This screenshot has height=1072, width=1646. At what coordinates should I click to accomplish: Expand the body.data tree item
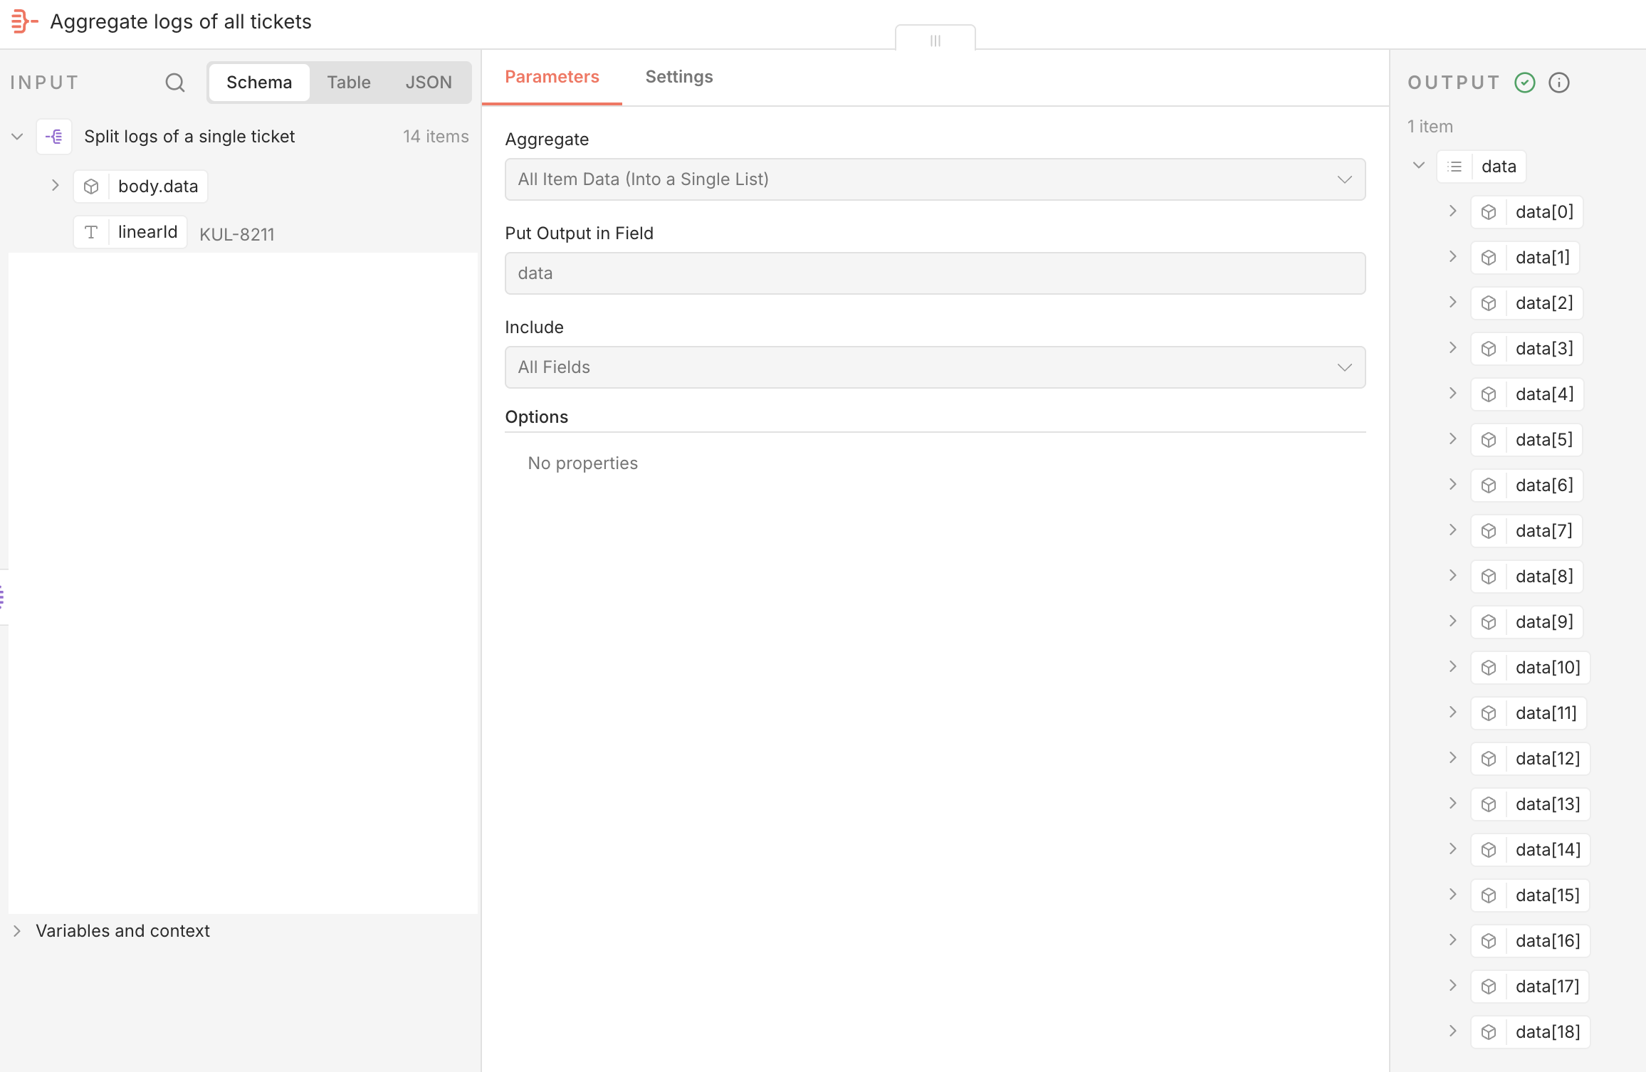click(x=56, y=186)
